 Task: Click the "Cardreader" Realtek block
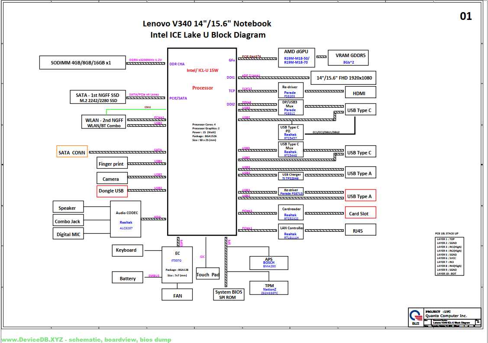pyautogui.click(x=291, y=212)
